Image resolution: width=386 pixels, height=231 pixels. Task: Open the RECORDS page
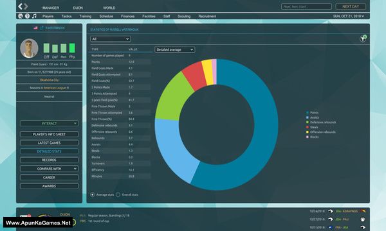tap(50, 160)
